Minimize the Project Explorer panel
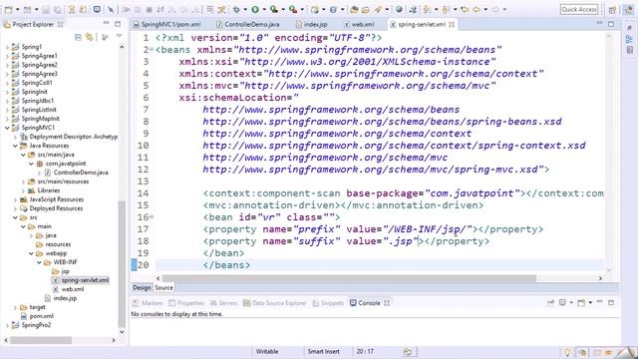This screenshot has width=638, height=359. click(x=107, y=24)
